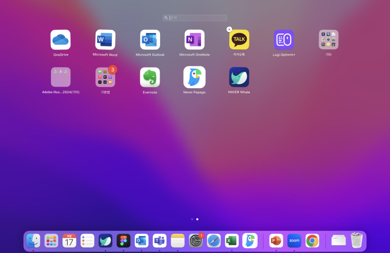Open Outlook from the Dock

pos(142,240)
